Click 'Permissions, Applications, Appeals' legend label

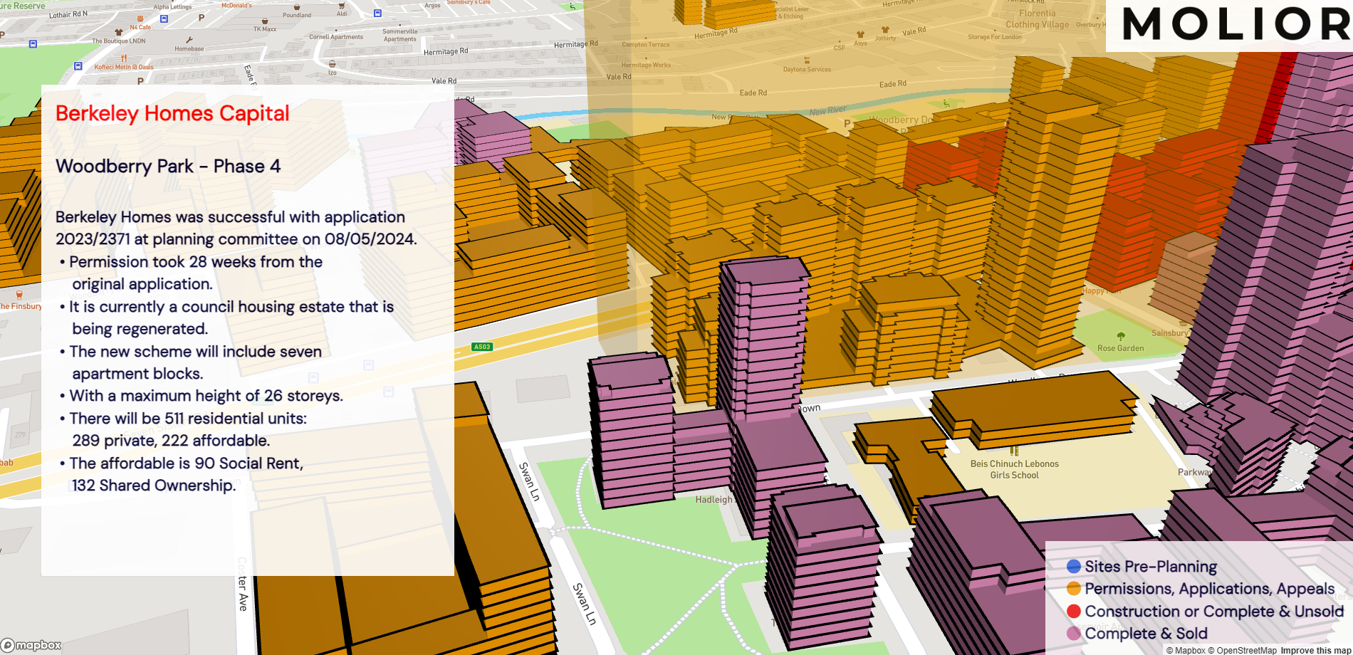tap(1209, 589)
